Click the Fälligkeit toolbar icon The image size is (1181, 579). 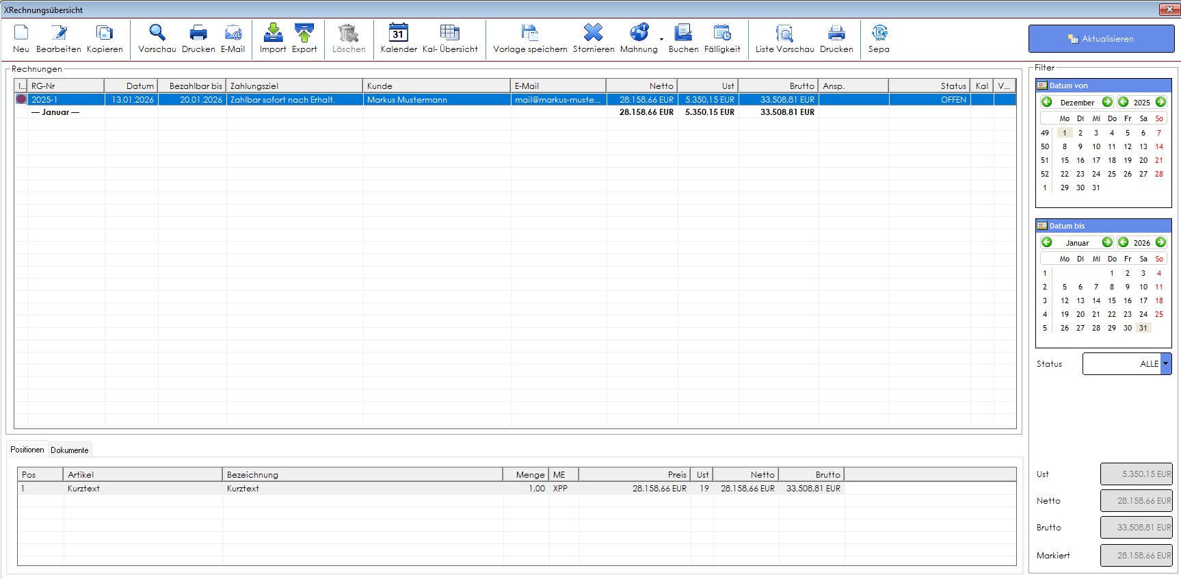pos(722,33)
